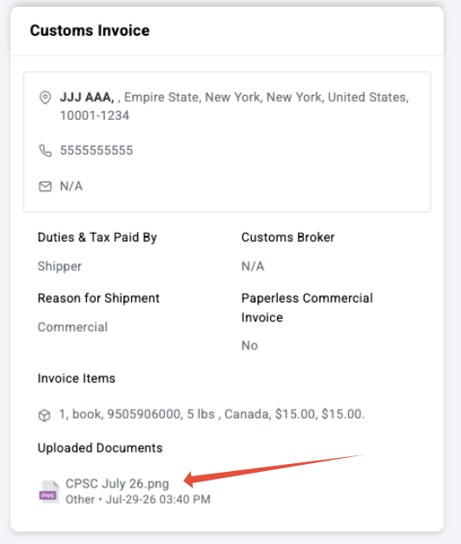Click the Duties & Tax Paid By label

click(97, 237)
